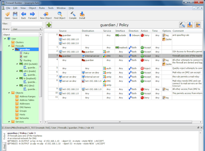Open the Networks folder
The height and width of the screenshot is (151, 205).
22,118
